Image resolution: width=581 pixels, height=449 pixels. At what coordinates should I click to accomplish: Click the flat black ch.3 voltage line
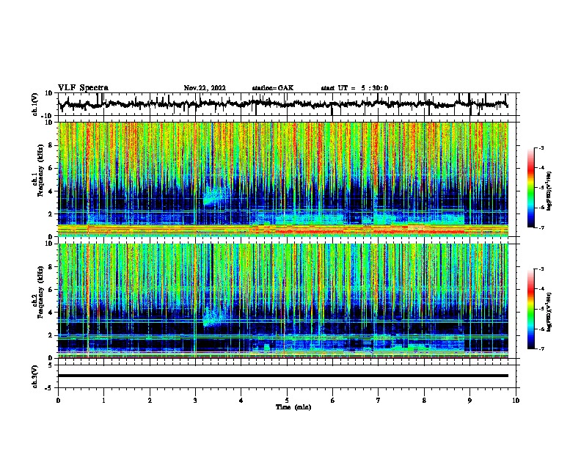click(x=283, y=376)
